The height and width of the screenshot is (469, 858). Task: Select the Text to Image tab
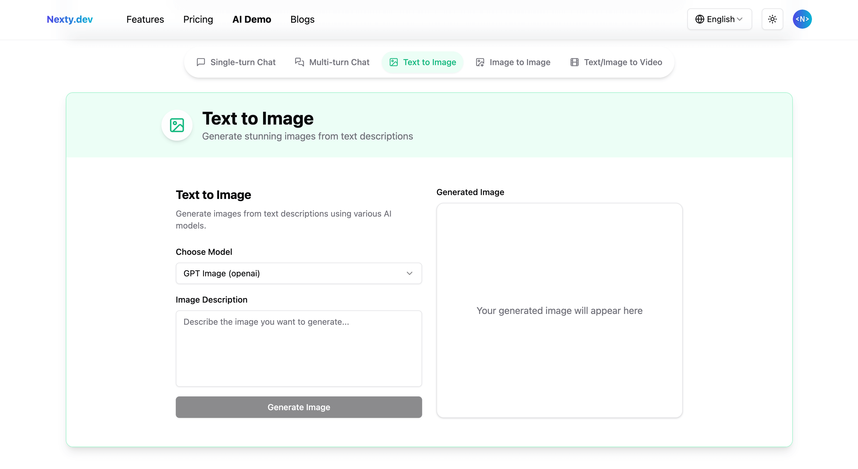(x=423, y=62)
